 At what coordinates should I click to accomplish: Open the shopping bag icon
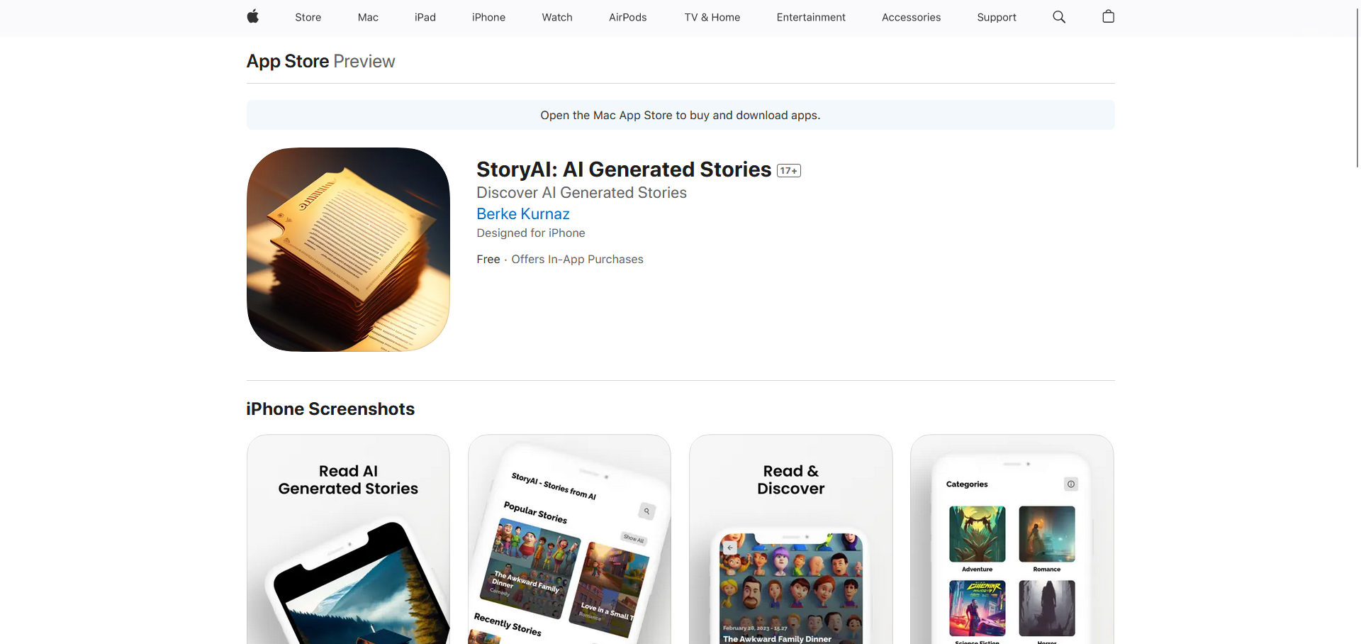click(x=1109, y=16)
